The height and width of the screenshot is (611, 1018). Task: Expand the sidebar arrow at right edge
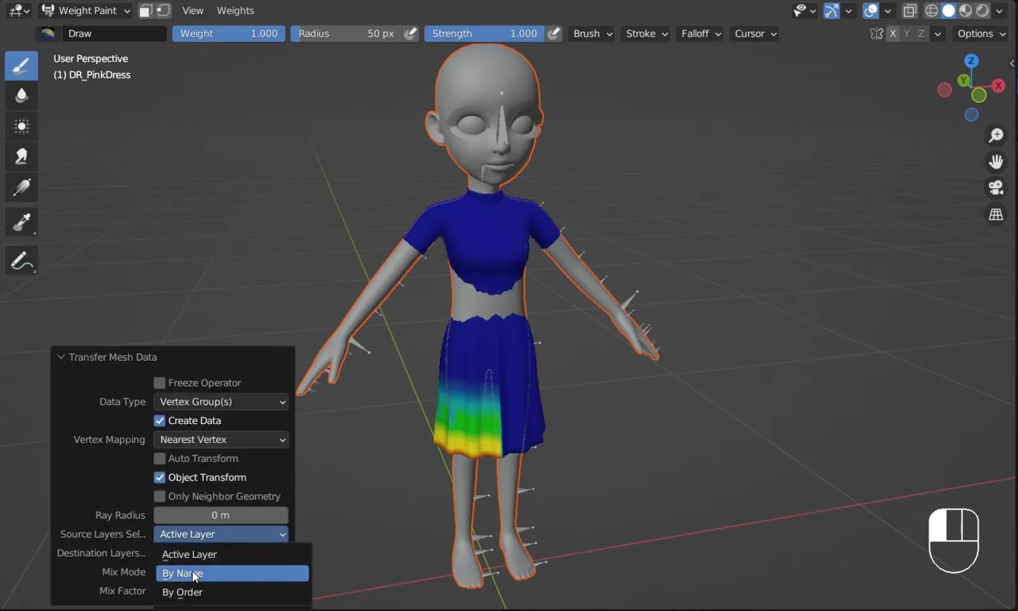click(x=1012, y=63)
